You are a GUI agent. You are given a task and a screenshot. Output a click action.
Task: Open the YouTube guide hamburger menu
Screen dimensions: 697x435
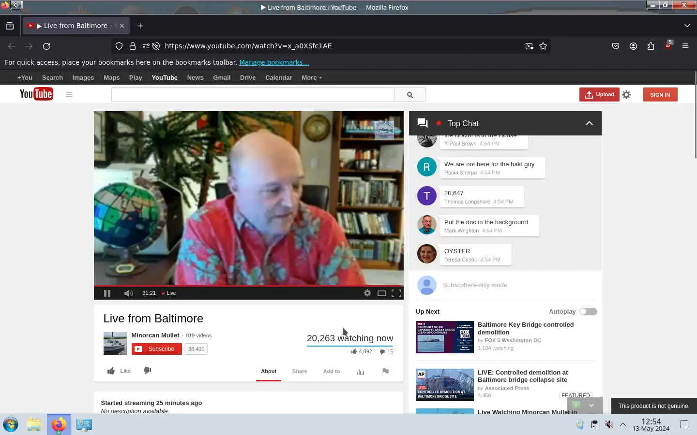pyautogui.click(x=69, y=95)
